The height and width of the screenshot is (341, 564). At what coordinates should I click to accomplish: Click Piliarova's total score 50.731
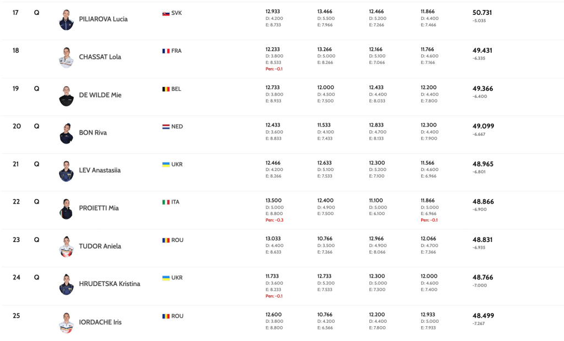click(x=483, y=13)
